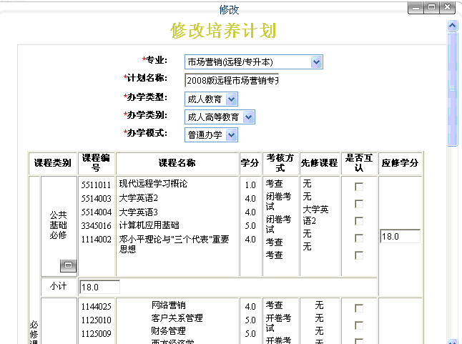Select course name 客户关系管理
Screen dimensions: 462x344
point(177,318)
